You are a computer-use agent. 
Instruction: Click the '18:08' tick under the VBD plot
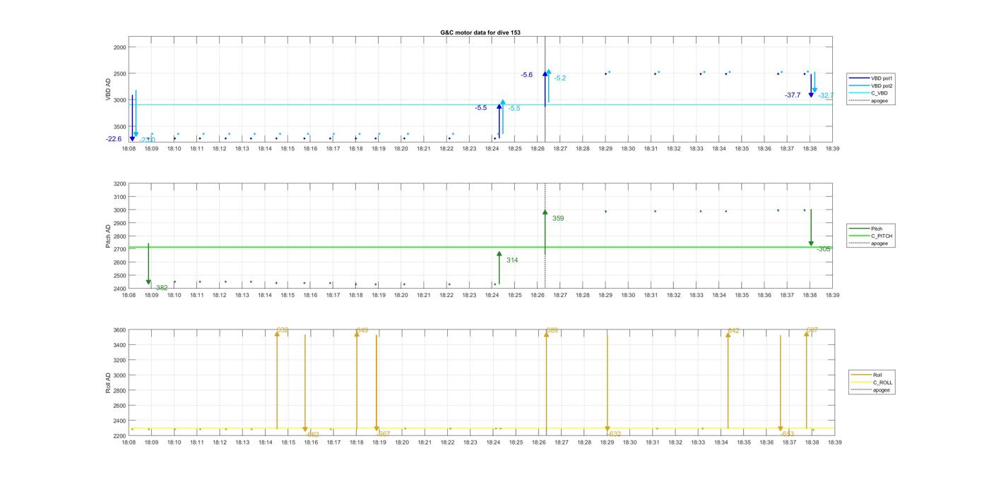pos(129,149)
